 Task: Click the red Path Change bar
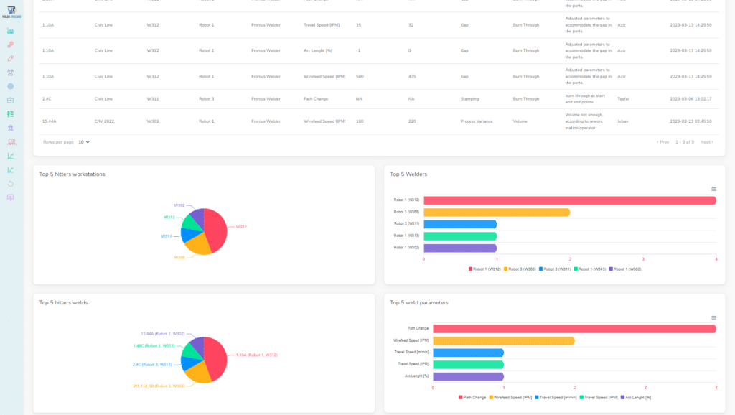coord(575,329)
